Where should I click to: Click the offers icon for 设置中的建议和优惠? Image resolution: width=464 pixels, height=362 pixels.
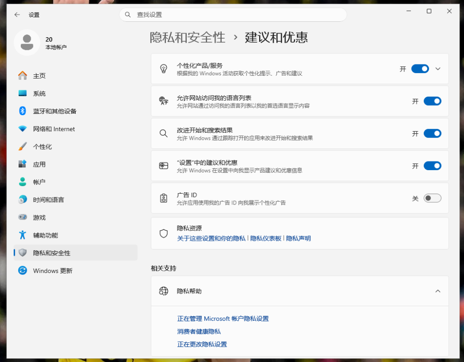tap(164, 166)
